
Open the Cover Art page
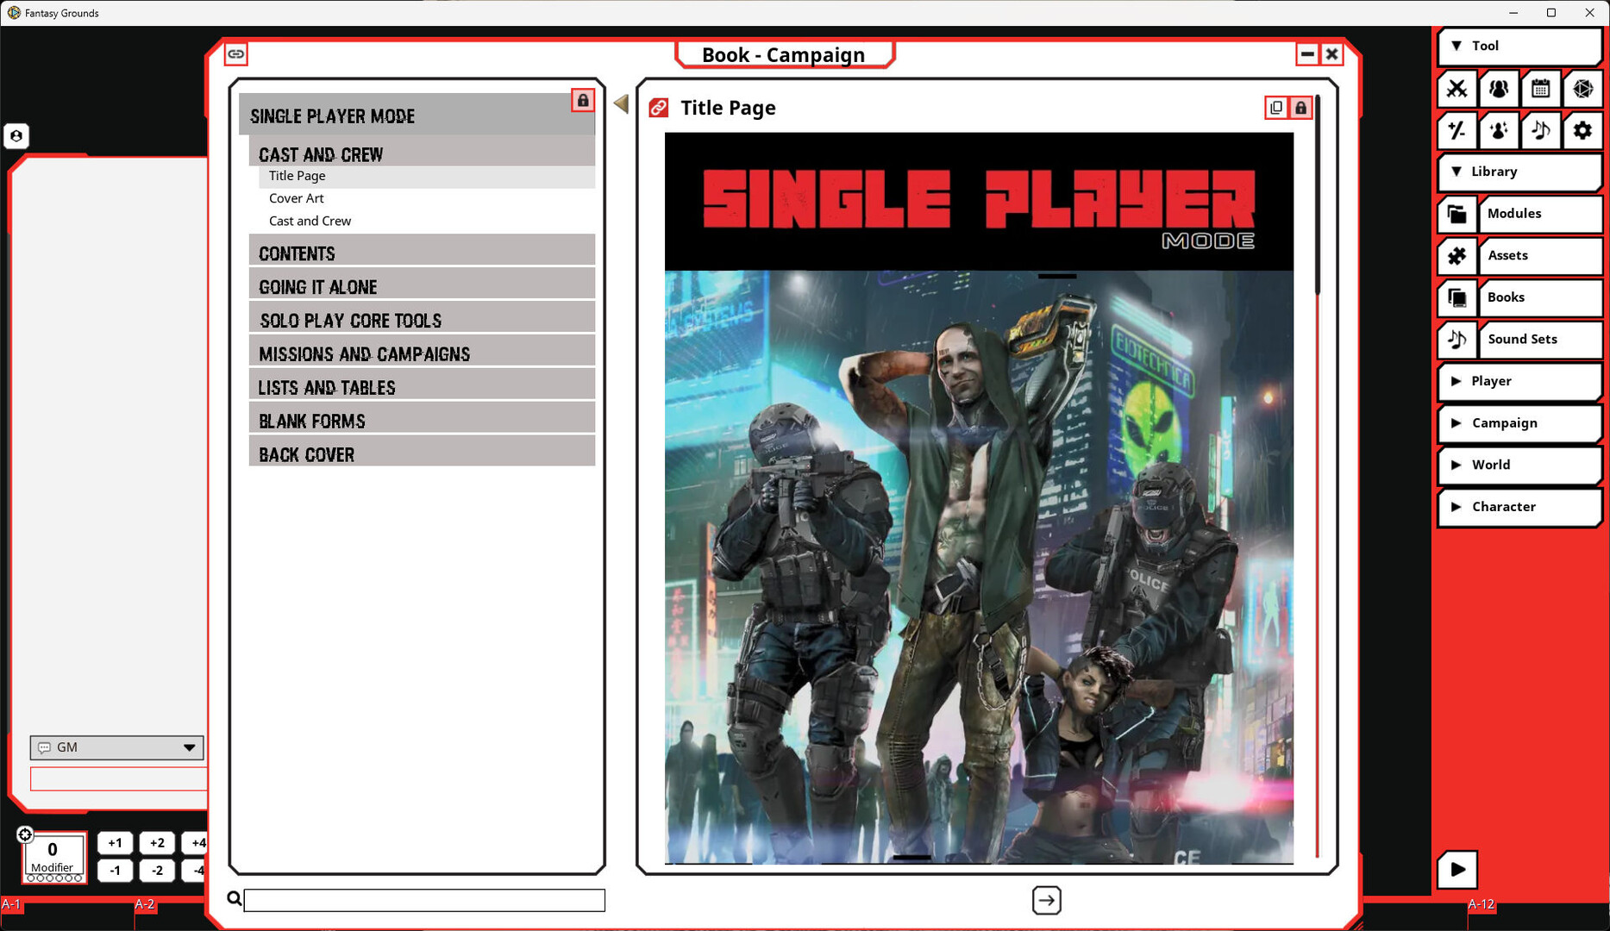[296, 198]
